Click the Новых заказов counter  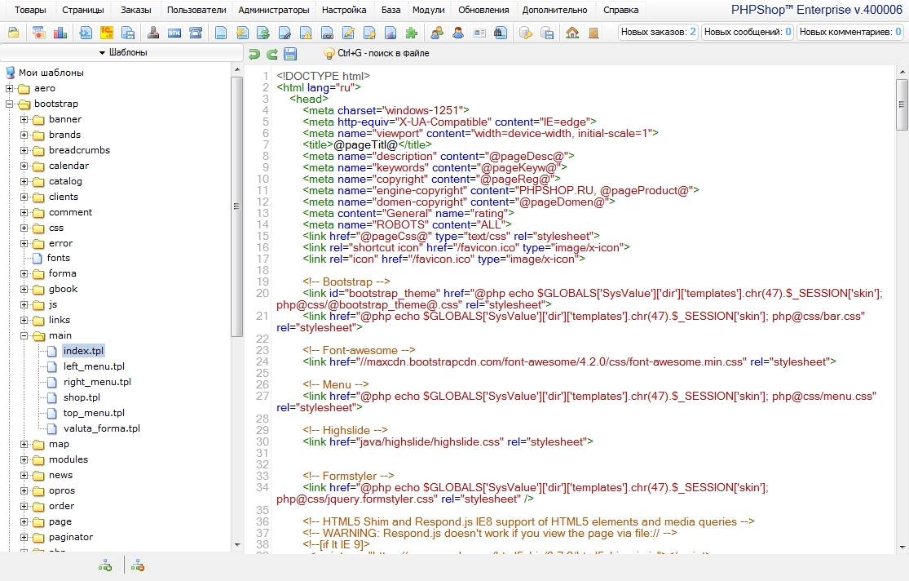pyautogui.click(x=658, y=32)
